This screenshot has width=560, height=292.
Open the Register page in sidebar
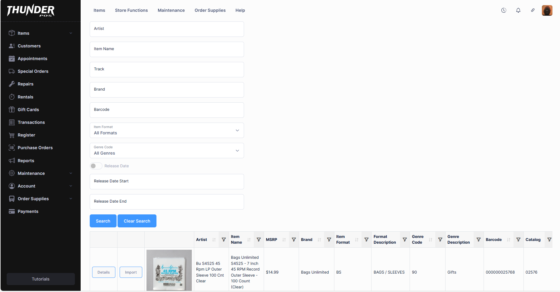26,135
